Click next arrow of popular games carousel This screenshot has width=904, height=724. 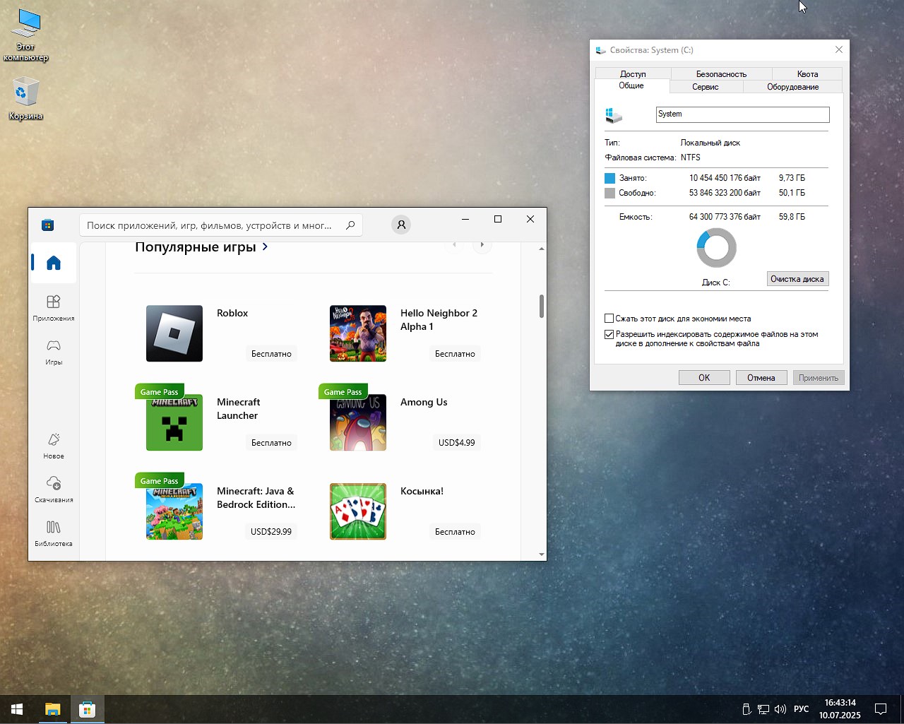pyautogui.click(x=482, y=245)
